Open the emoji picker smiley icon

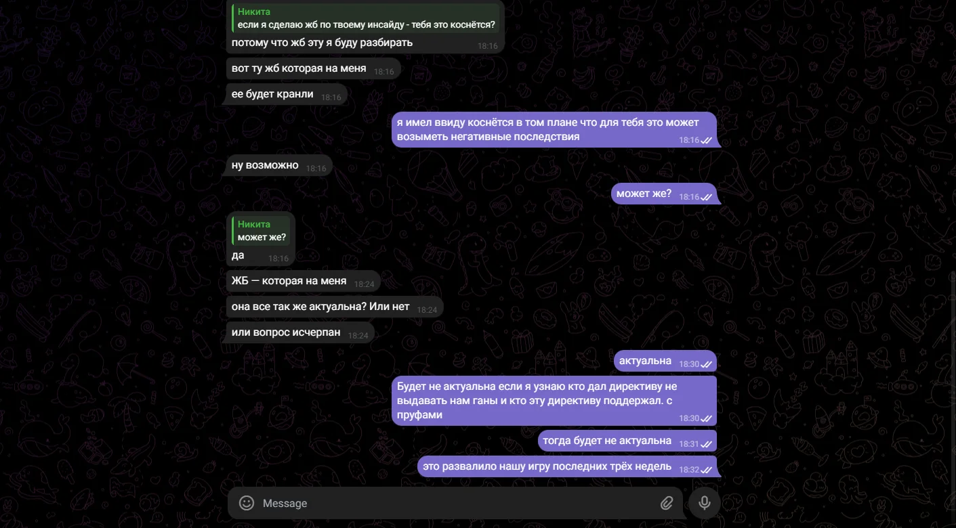click(247, 503)
